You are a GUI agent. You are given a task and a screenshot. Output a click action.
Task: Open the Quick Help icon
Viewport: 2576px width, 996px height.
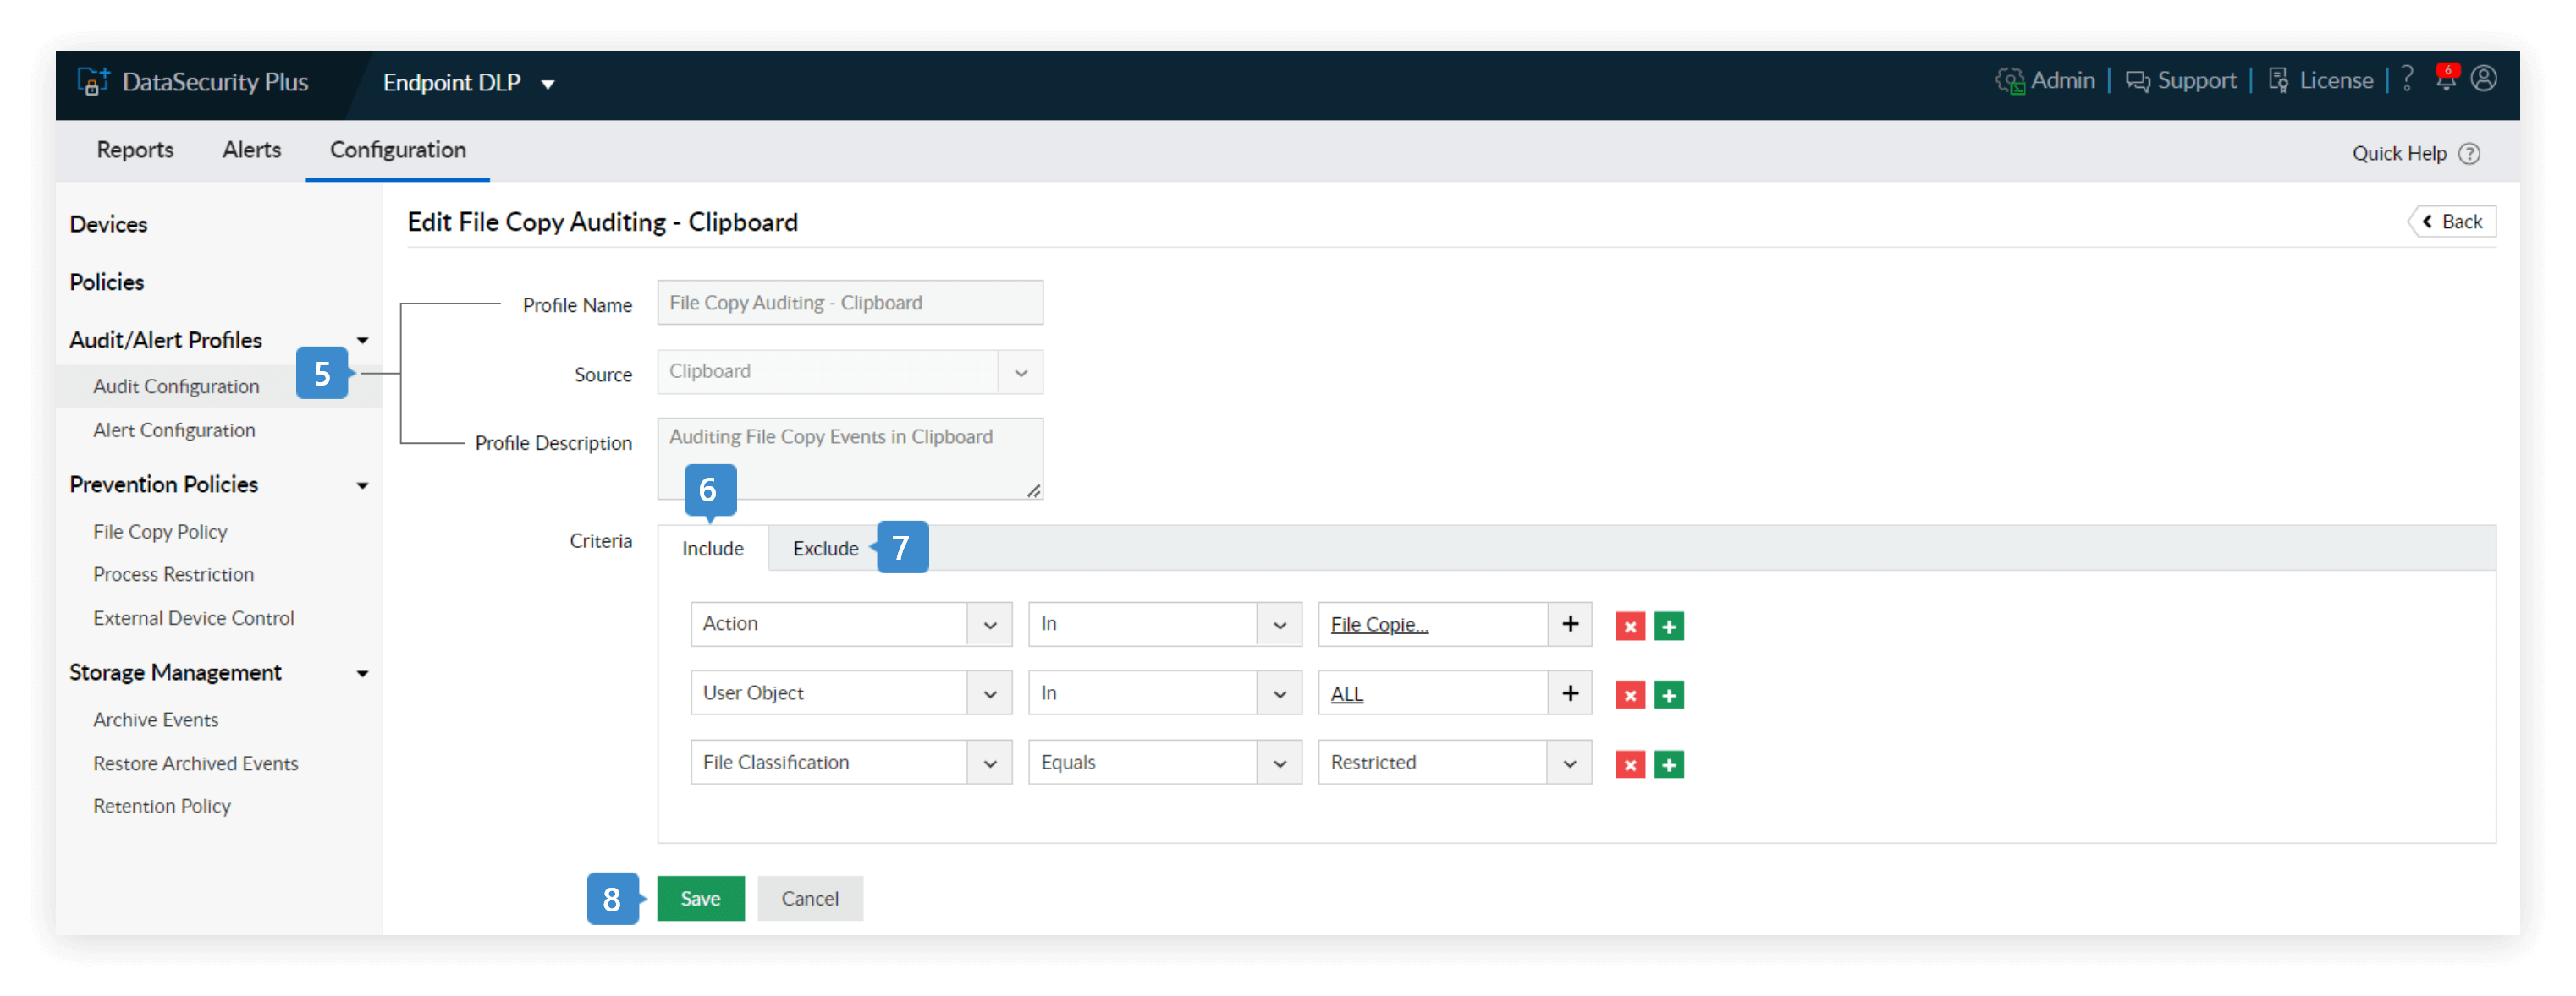2469,154
